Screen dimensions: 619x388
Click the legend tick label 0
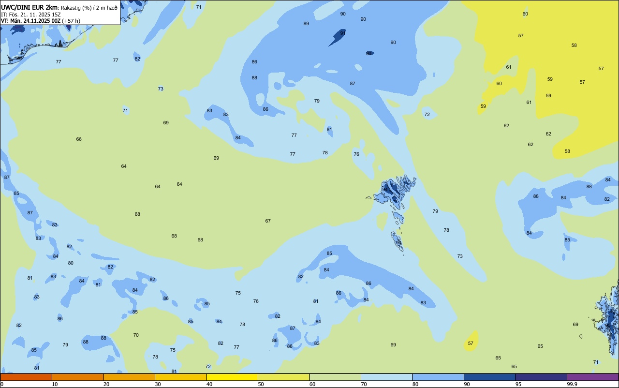[x=2, y=384]
